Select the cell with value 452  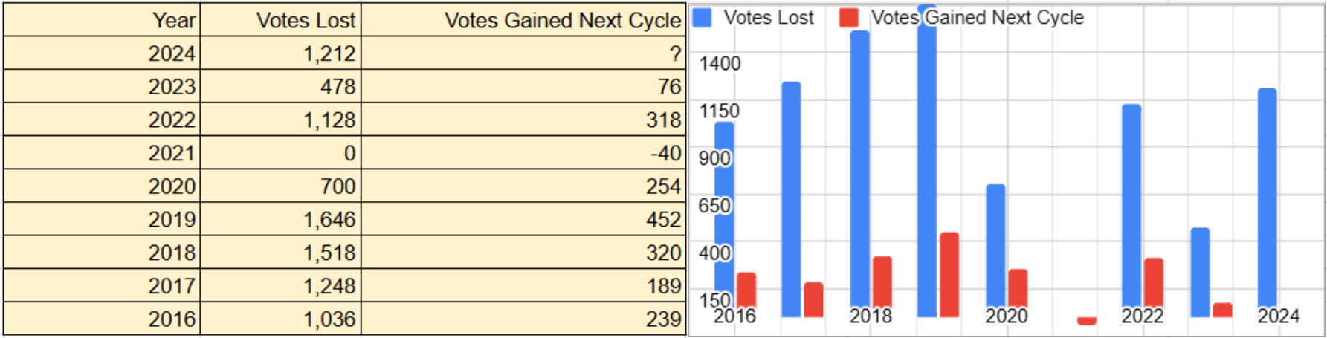[523, 219]
